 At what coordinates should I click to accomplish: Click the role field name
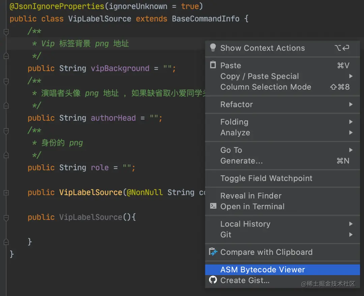100,168
